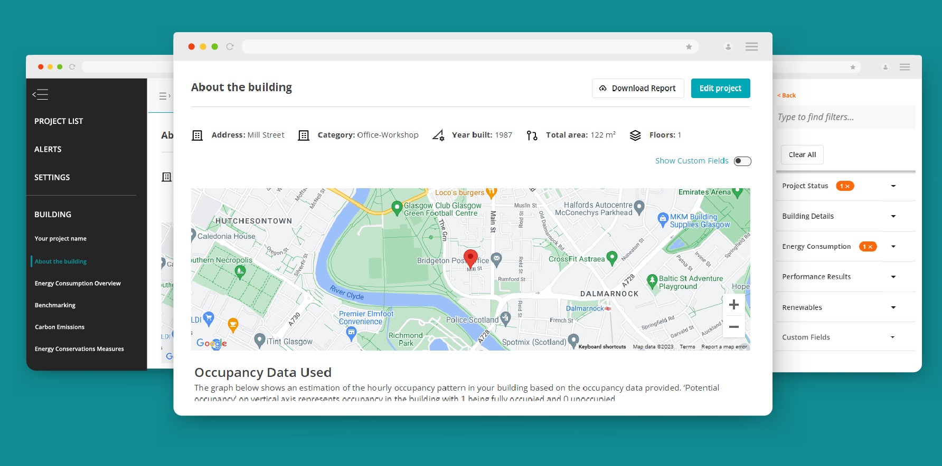Go to ALERTS in the sidebar
This screenshot has width=942, height=466.
[48, 149]
